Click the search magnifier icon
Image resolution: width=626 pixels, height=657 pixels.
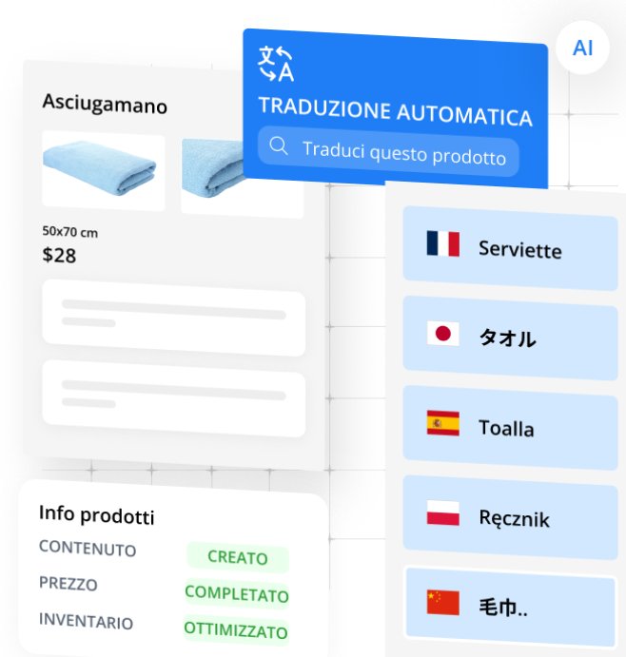[x=279, y=145]
